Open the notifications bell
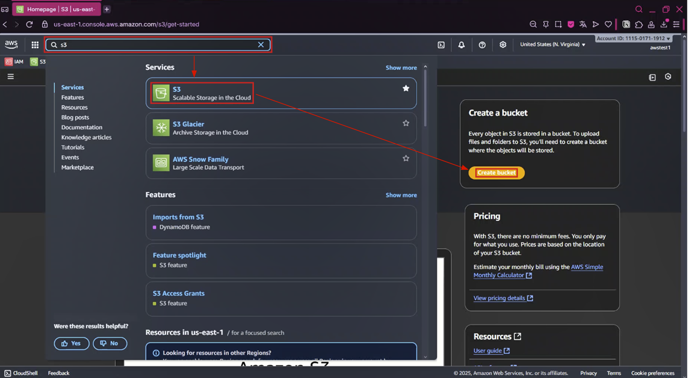Screen dimensions: 688x378 (462, 45)
